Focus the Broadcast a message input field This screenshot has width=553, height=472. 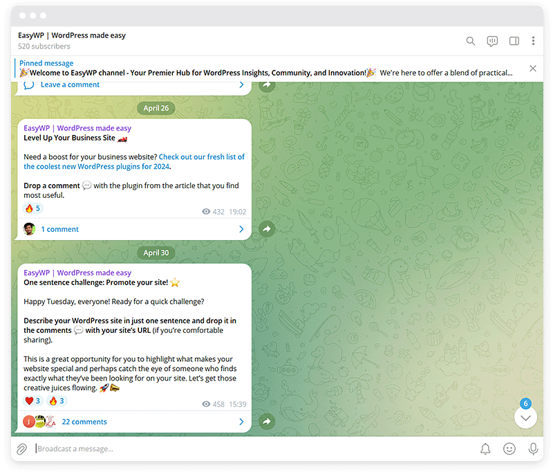[254, 448]
